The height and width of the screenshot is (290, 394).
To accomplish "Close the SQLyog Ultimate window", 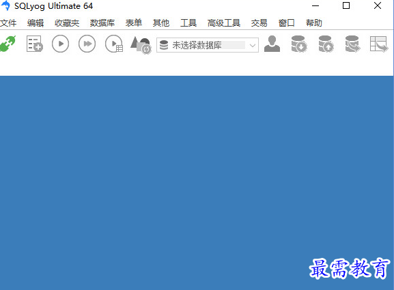I will (x=378, y=5).
